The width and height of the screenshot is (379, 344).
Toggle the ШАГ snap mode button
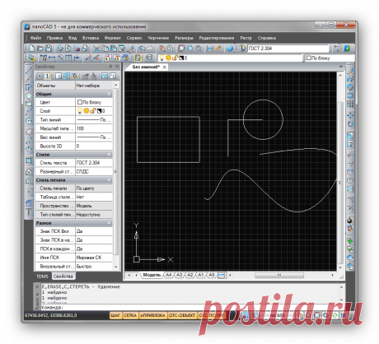(115, 315)
